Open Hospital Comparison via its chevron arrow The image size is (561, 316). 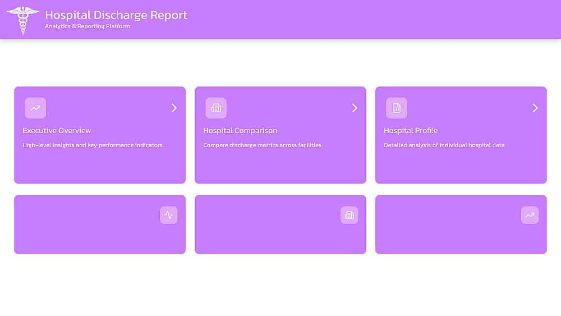click(355, 108)
